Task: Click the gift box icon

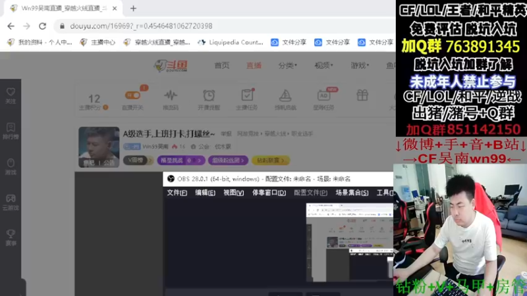Action: point(362,95)
